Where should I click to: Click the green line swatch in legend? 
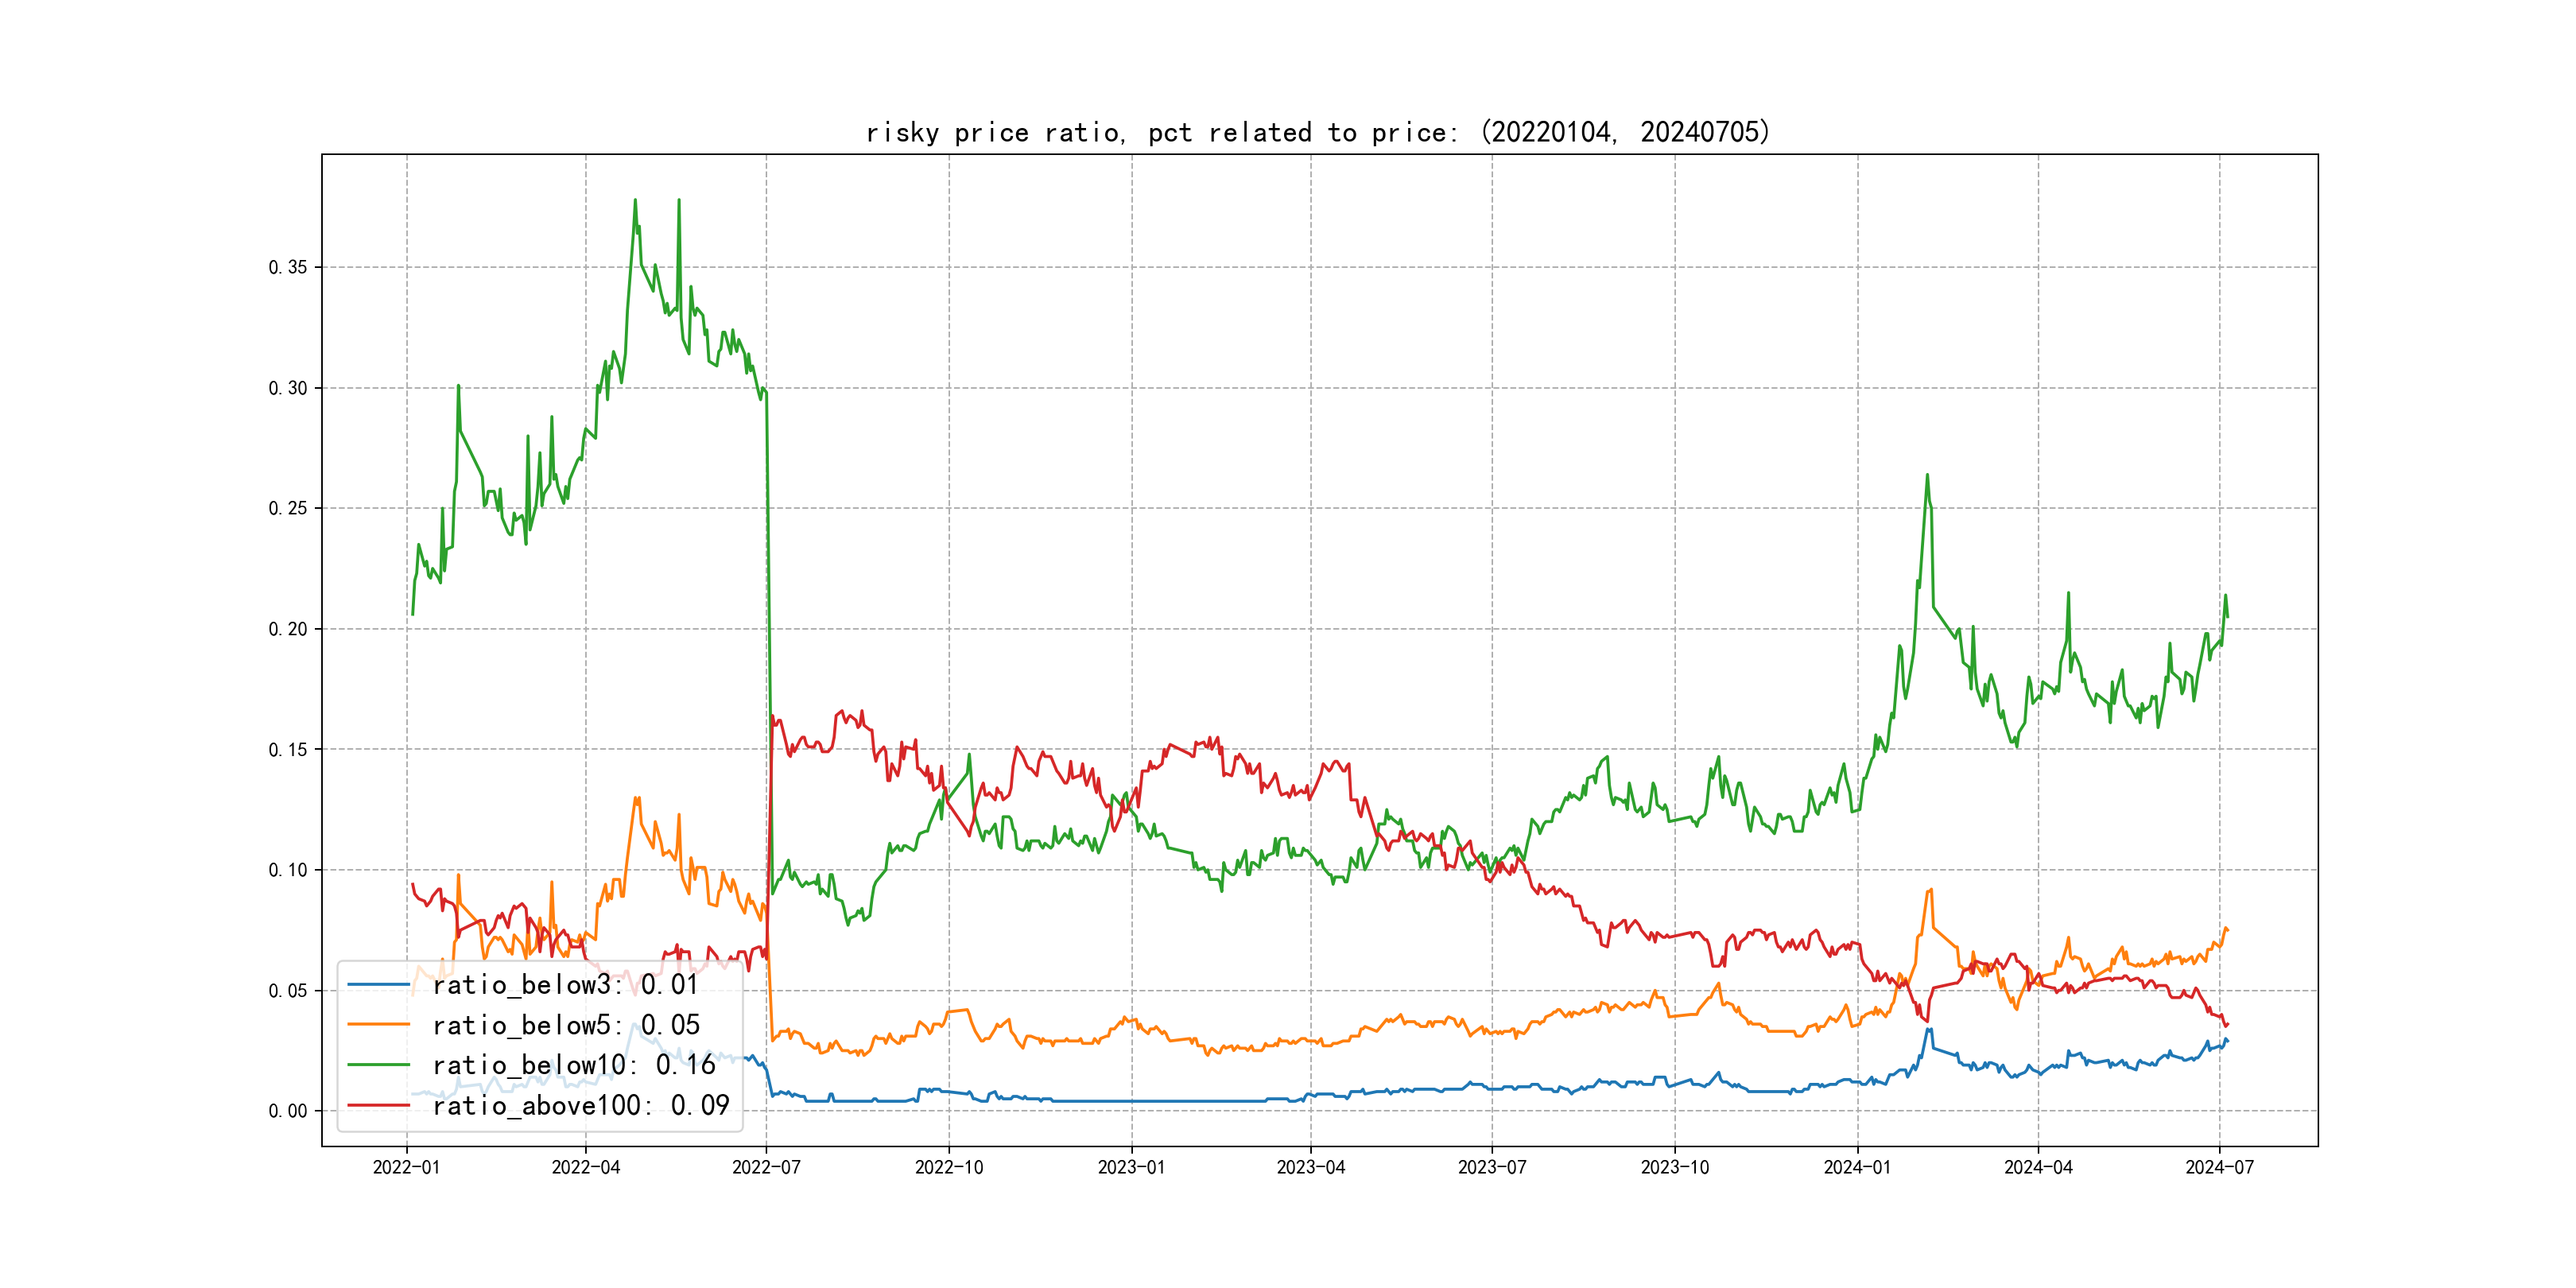[x=378, y=1065]
